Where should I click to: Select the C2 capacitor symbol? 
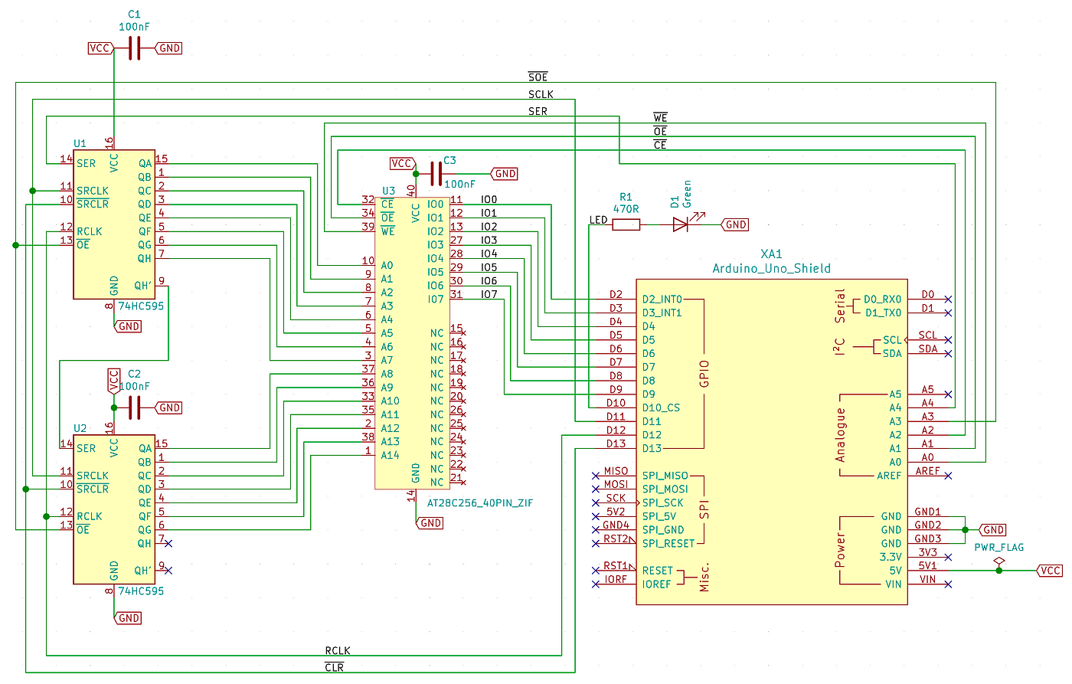(x=135, y=408)
